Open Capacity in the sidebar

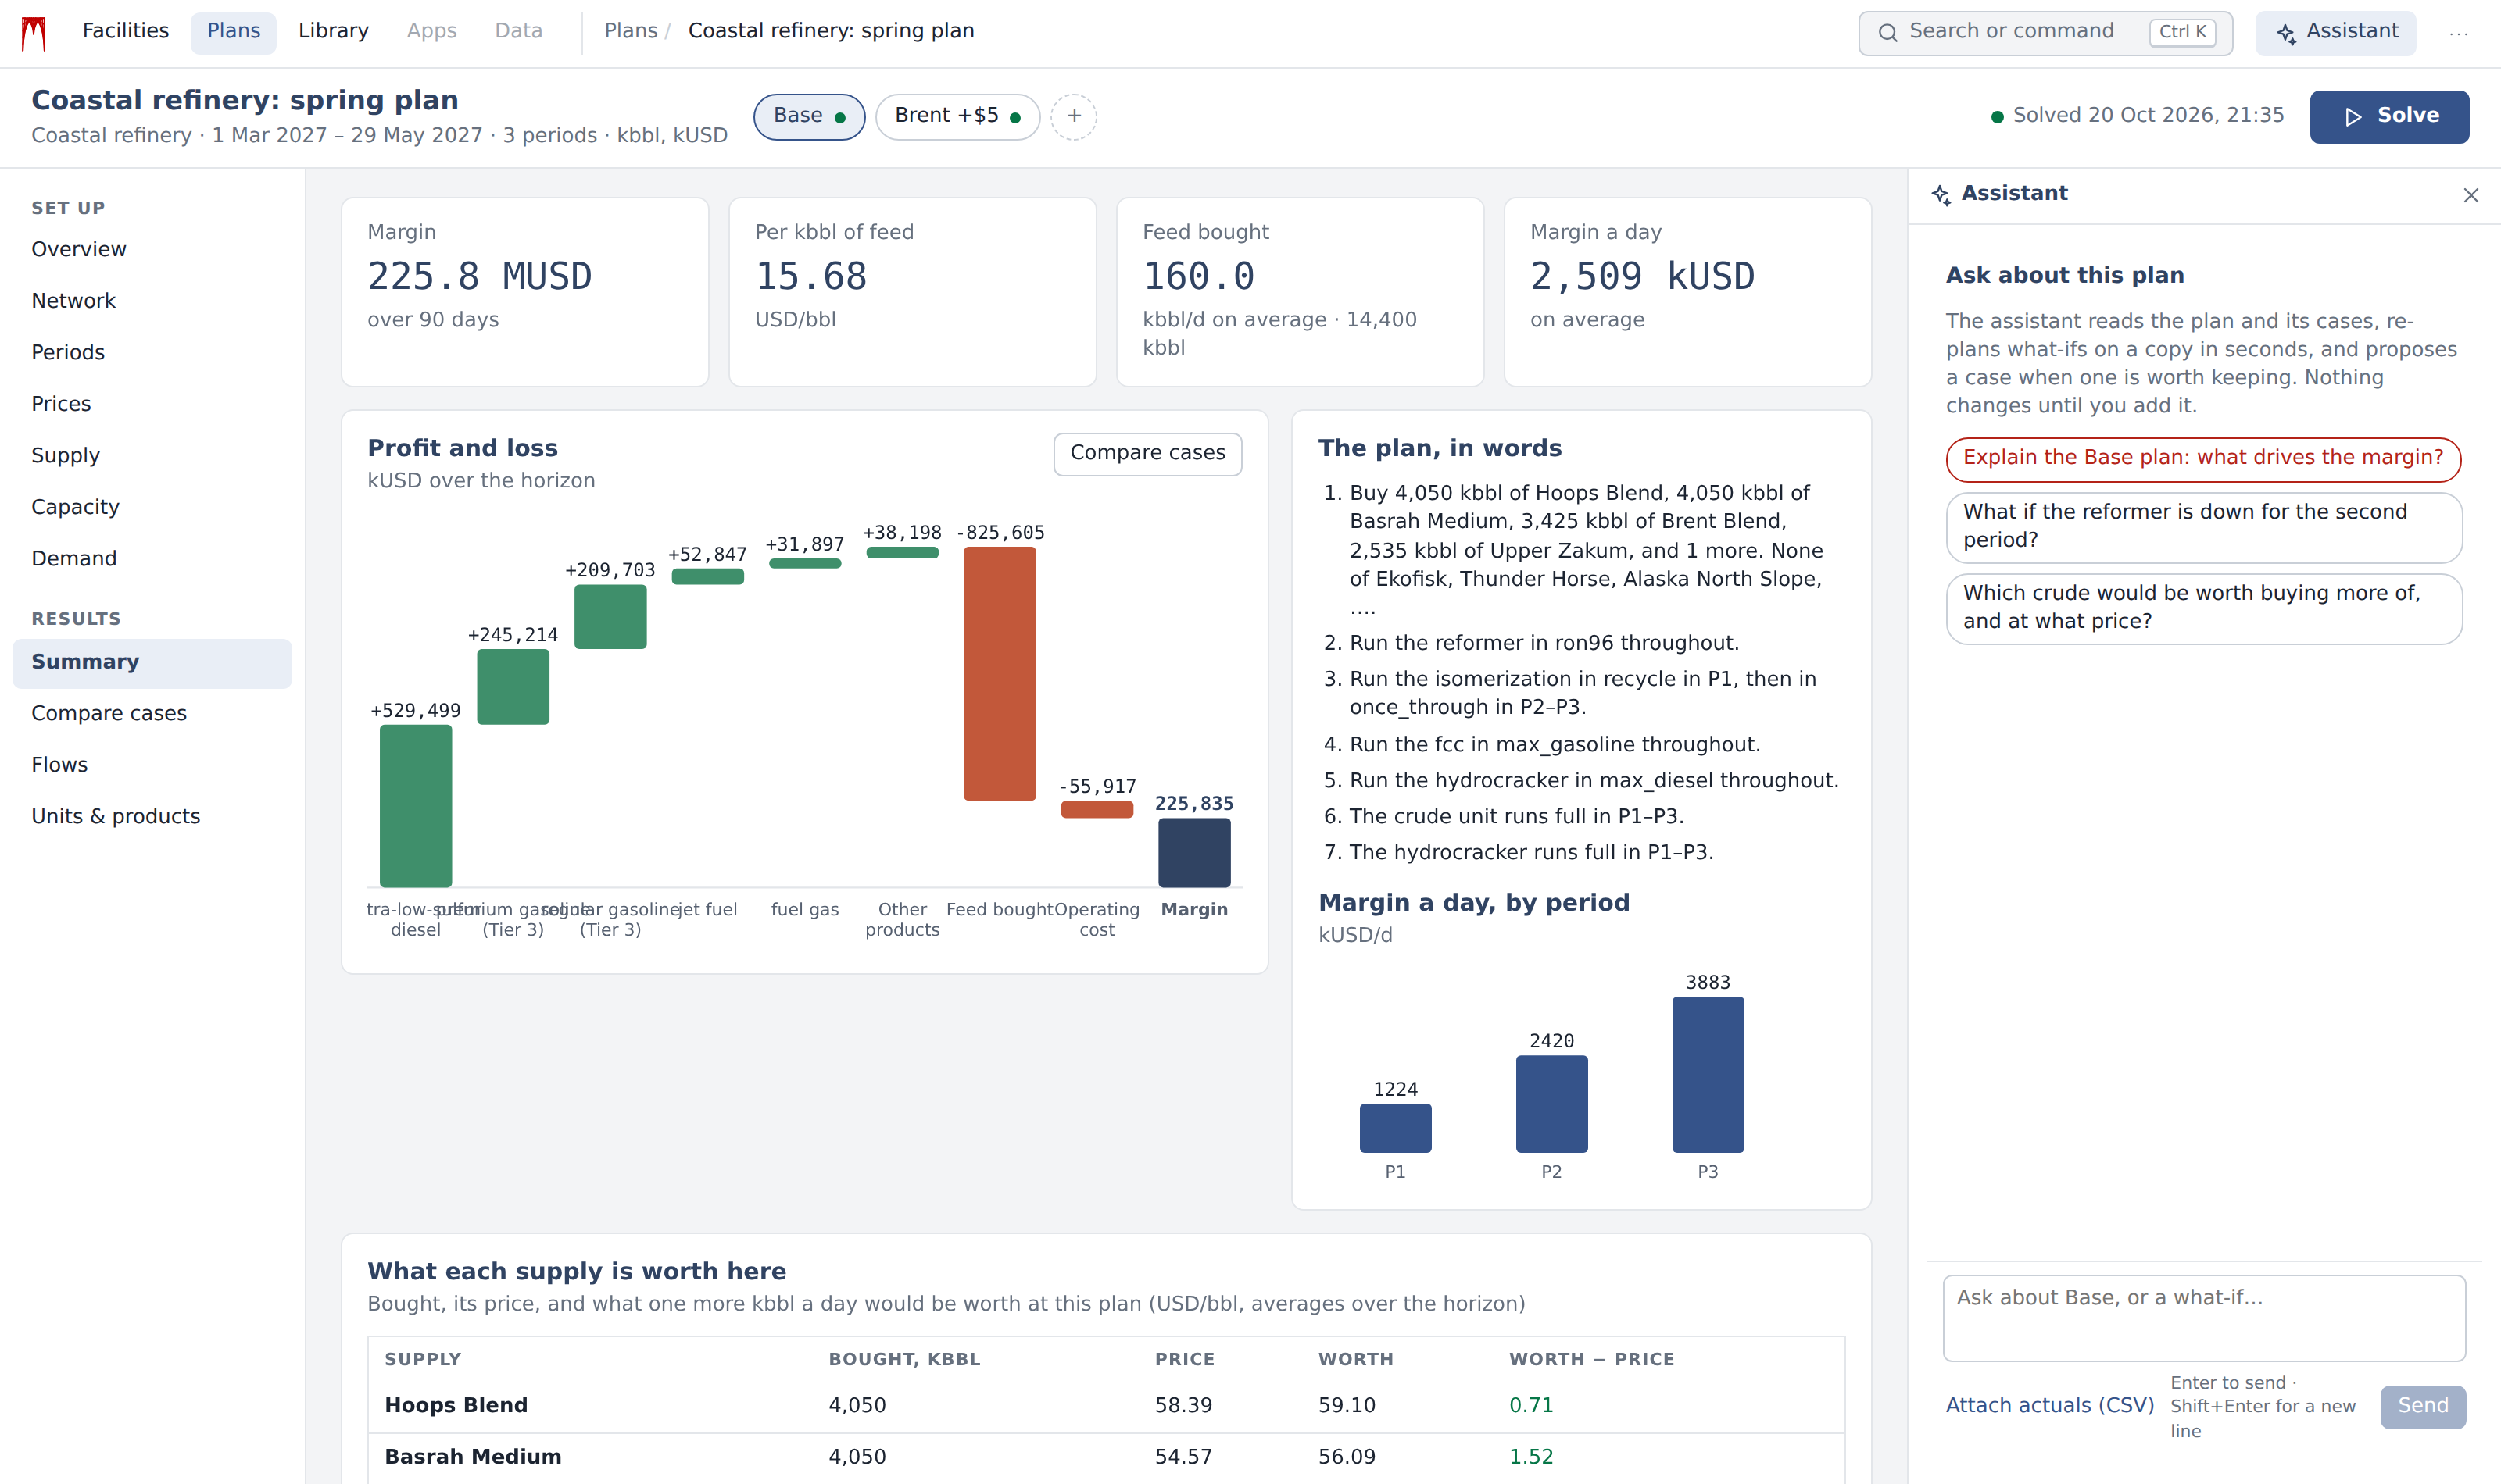[152, 507]
